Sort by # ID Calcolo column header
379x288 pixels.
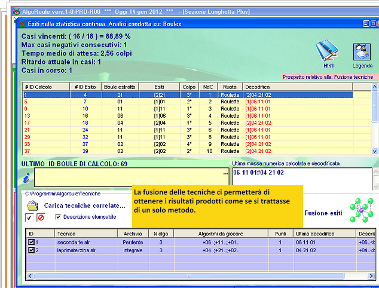(46, 87)
